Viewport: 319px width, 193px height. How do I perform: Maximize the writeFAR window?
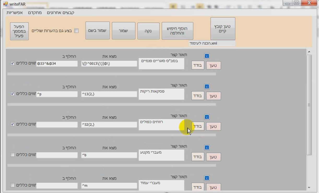point(296,3)
